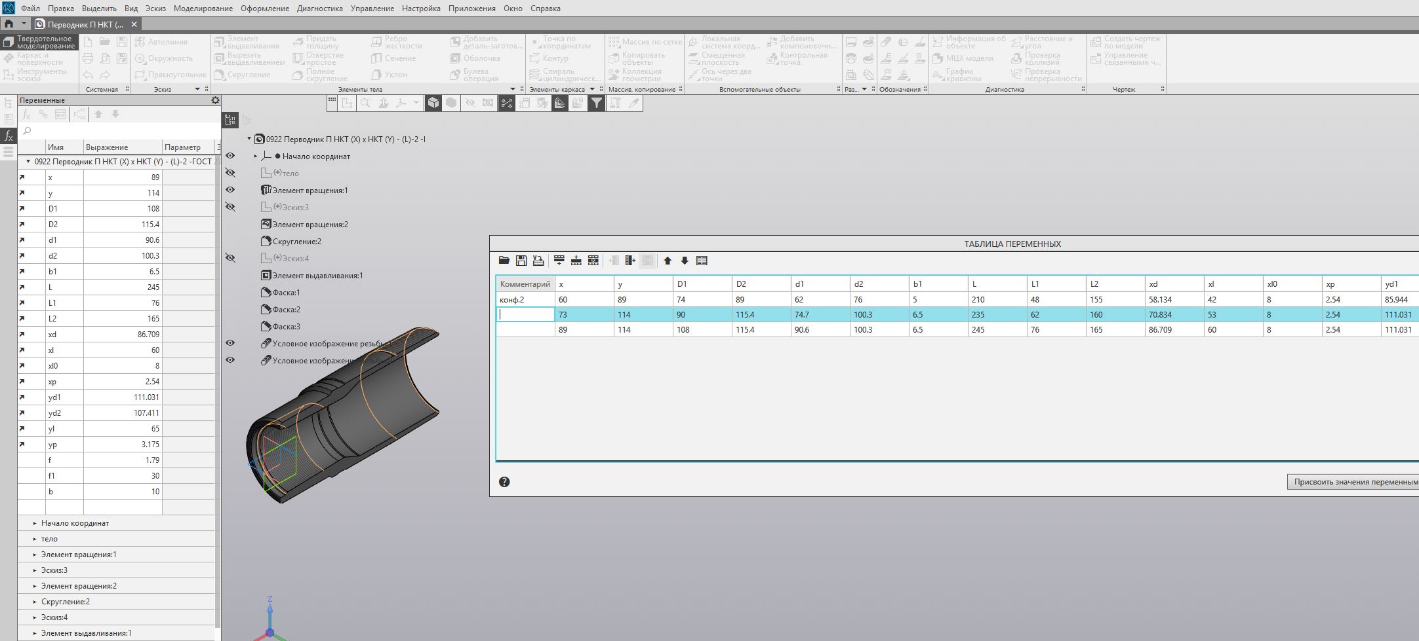Click wireframe constraints view icon in toolbar

[507, 103]
